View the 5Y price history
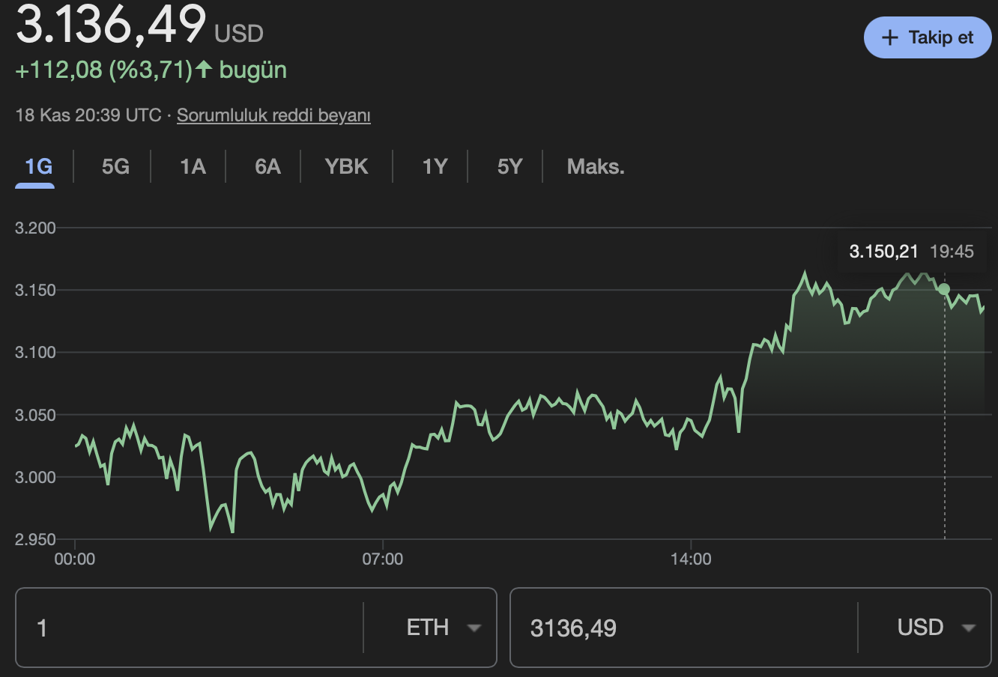Screen dimensions: 998x677 (x=509, y=166)
